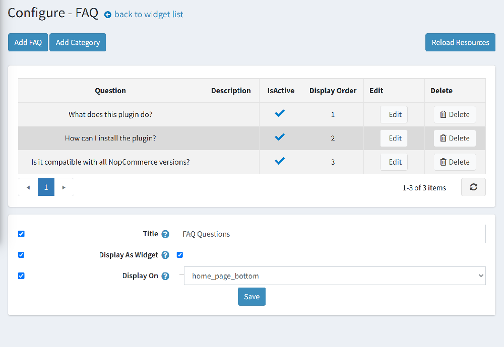Click the next page arrow in pagination
The height and width of the screenshot is (347, 504).
64,187
